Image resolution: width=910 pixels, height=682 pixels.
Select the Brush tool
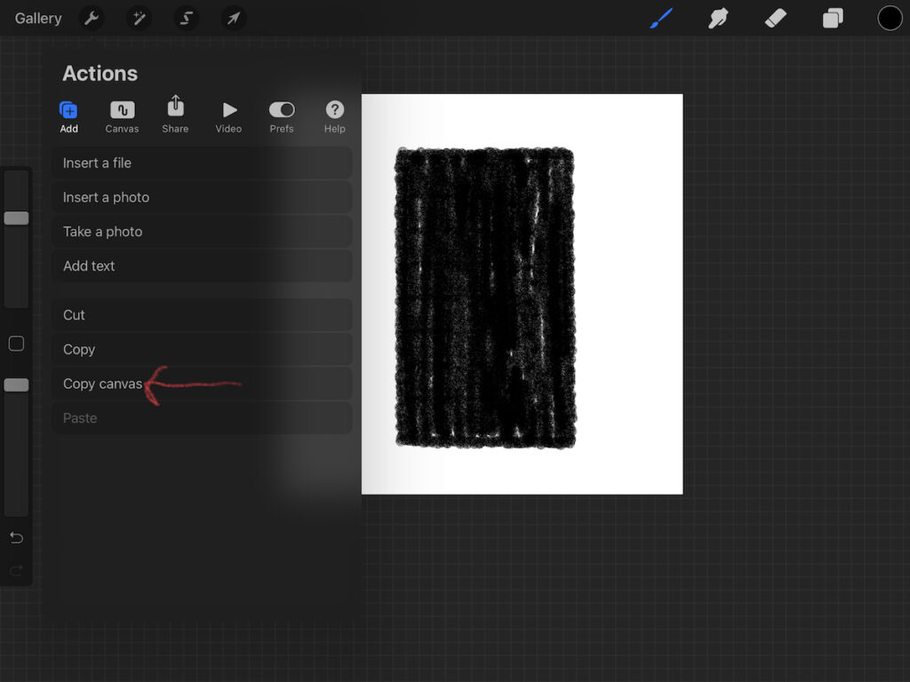[659, 18]
